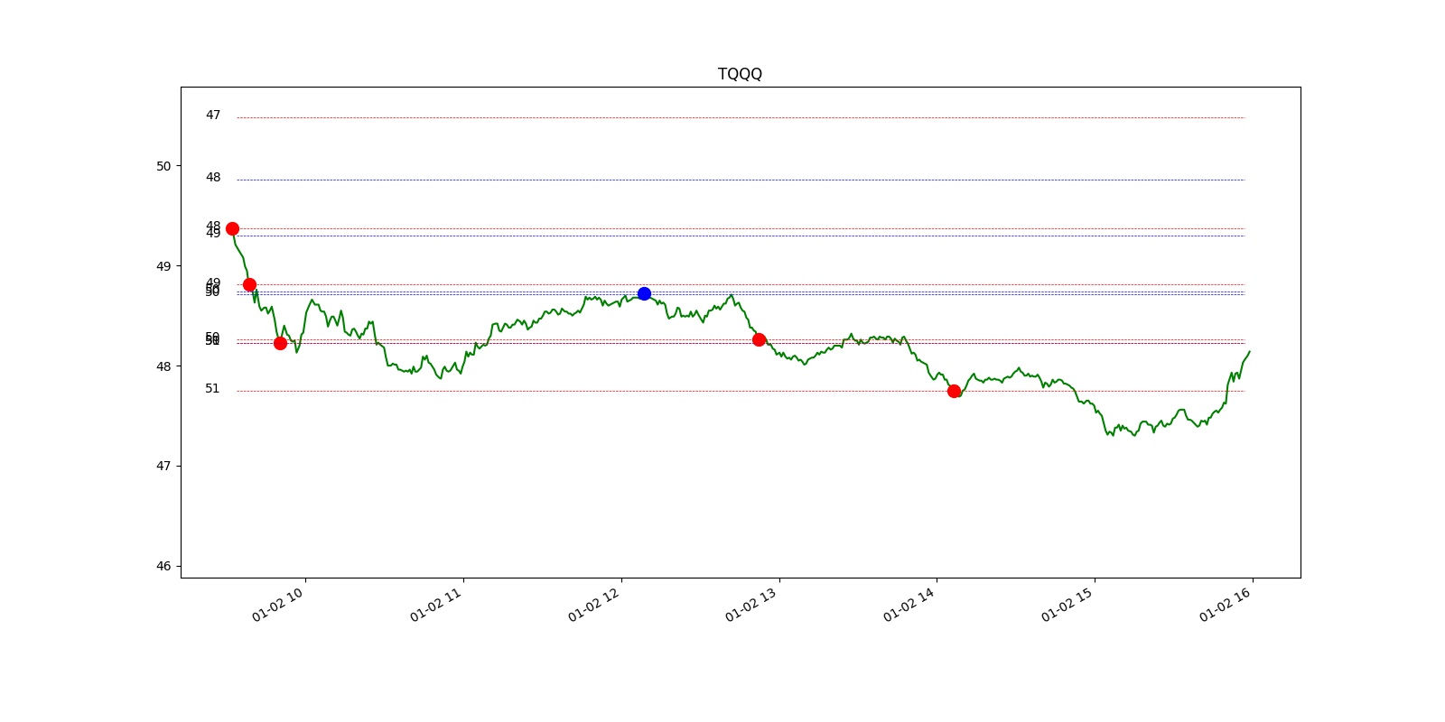1445x722 pixels.
Task: Select the blue marker on the price line
Action: (644, 293)
